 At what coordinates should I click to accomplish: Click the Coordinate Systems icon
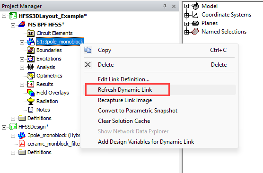(x=195, y=15)
